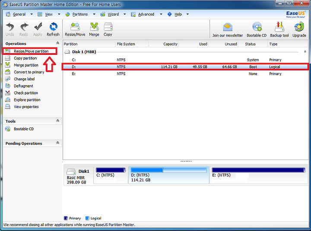Viewport: 311px width, 231px height.
Task: Click the Upgrade icon
Action: pyautogui.click(x=299, y=30)
